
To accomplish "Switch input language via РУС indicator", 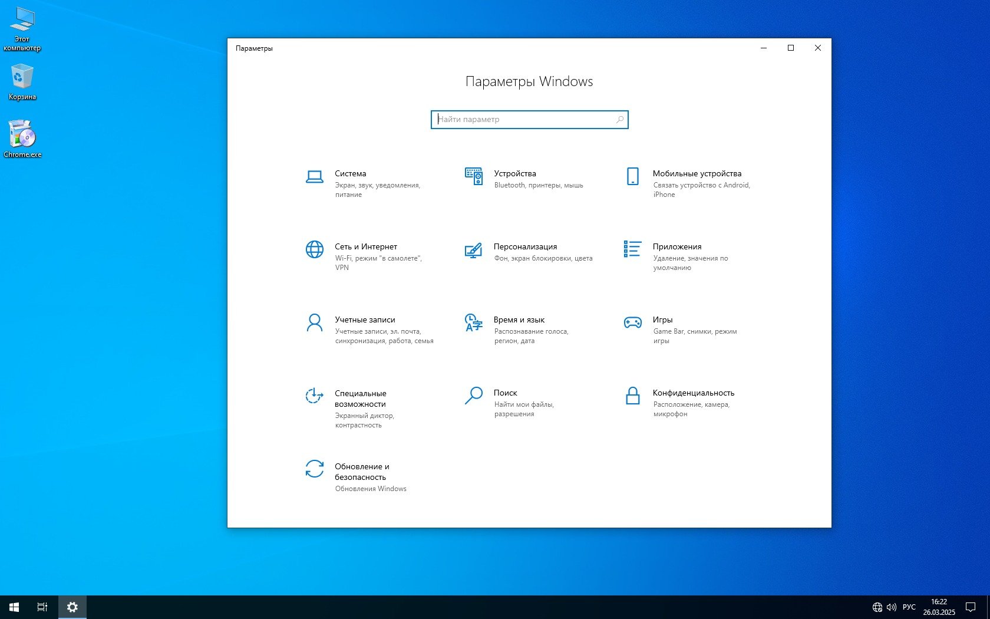I will click(909, 607).
